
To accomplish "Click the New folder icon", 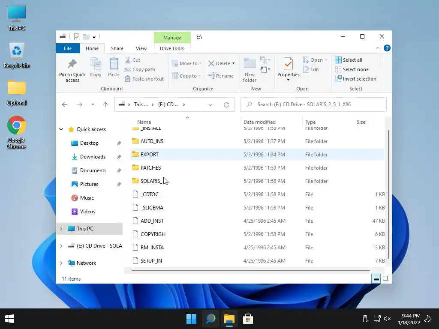I will tap(250, 63).
